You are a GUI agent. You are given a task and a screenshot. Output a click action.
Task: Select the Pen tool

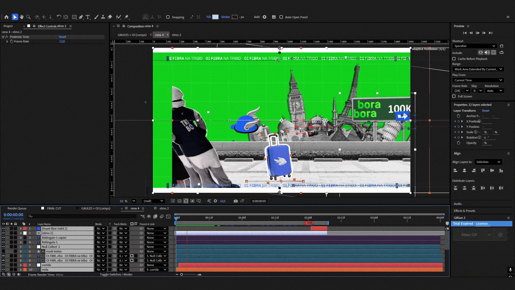coord(81,17)
